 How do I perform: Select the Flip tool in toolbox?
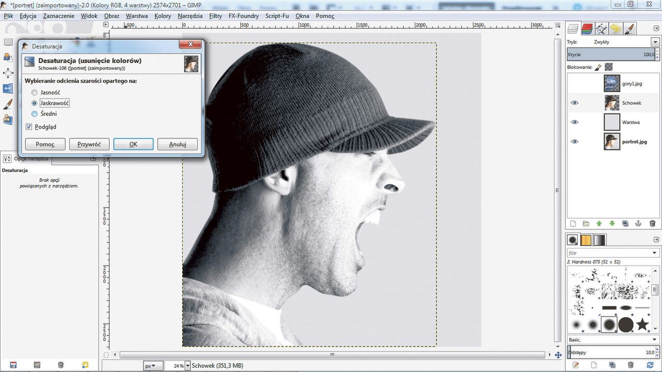pos(8,89)
